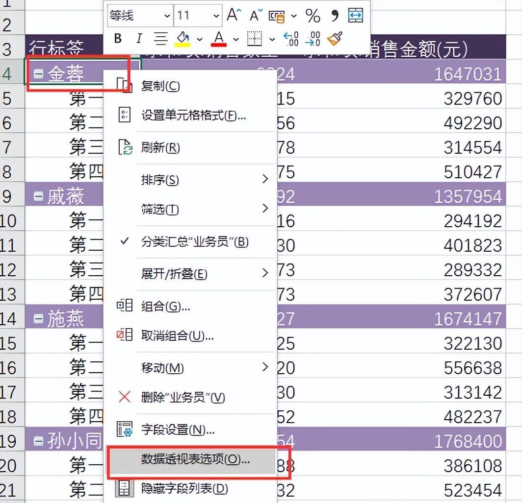Open the 移动(M) submenu
This screenshot has height=503, width=522.
pos(190,367)
